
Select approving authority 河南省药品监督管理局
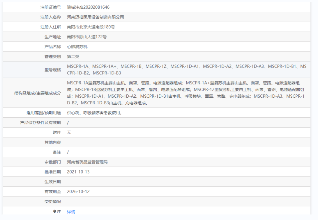pyautogui.click(x=87, y=162)
